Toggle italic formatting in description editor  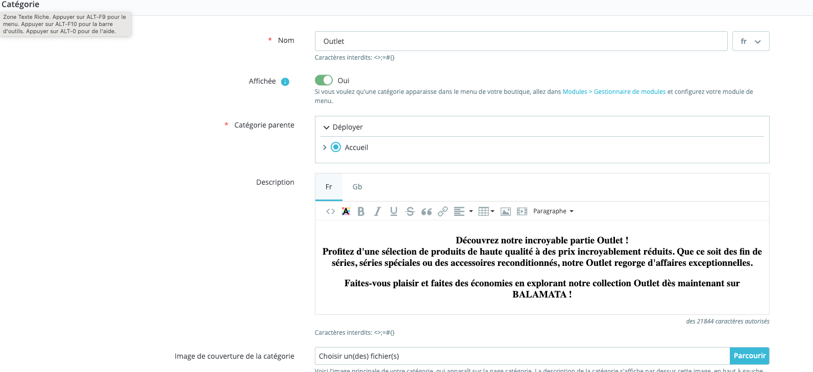pyautogui.click(x=377, y=211)
